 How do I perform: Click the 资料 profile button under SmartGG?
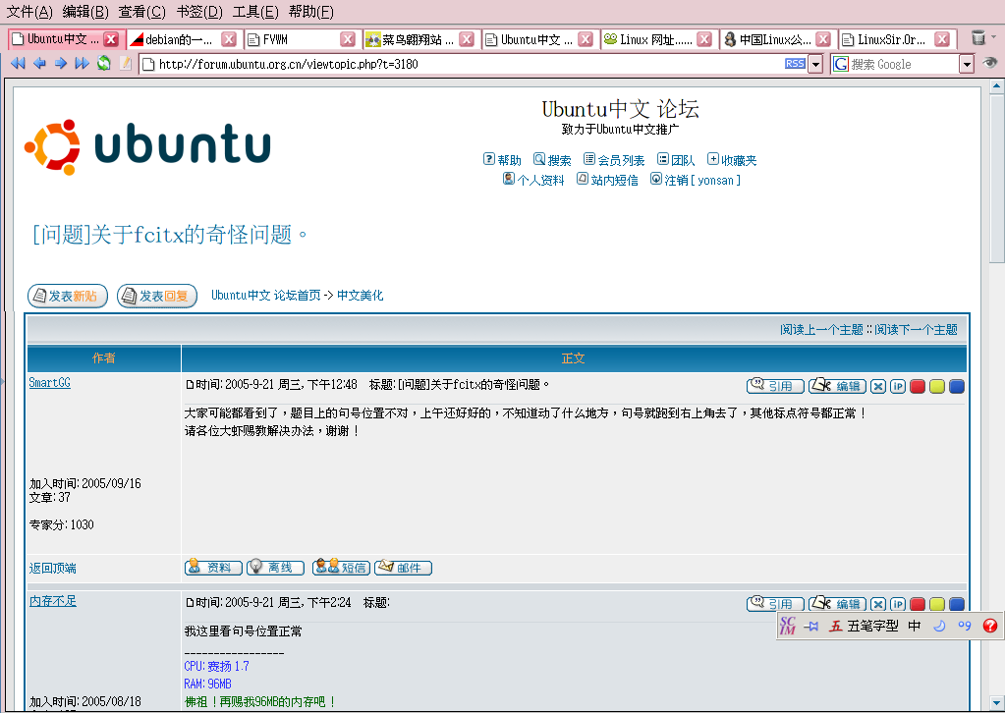[x=213, y=568]
